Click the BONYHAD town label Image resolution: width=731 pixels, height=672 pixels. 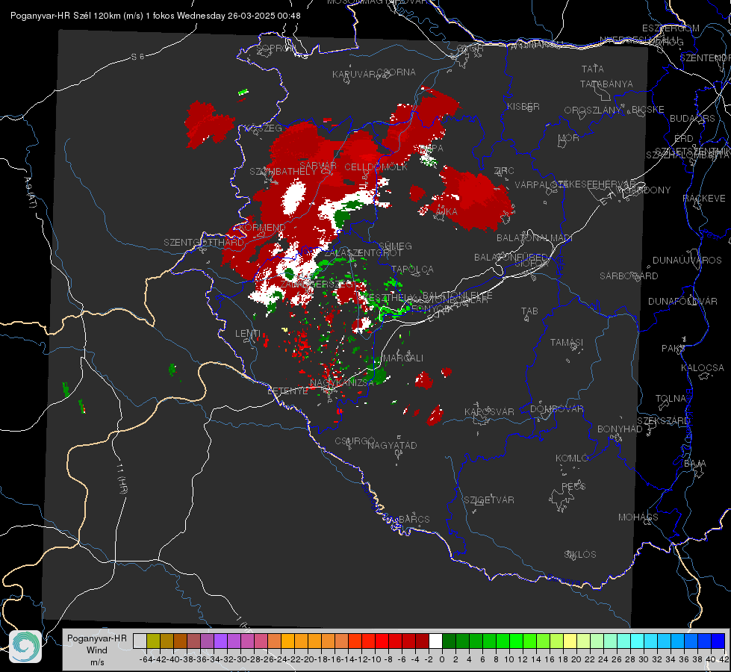620,429
